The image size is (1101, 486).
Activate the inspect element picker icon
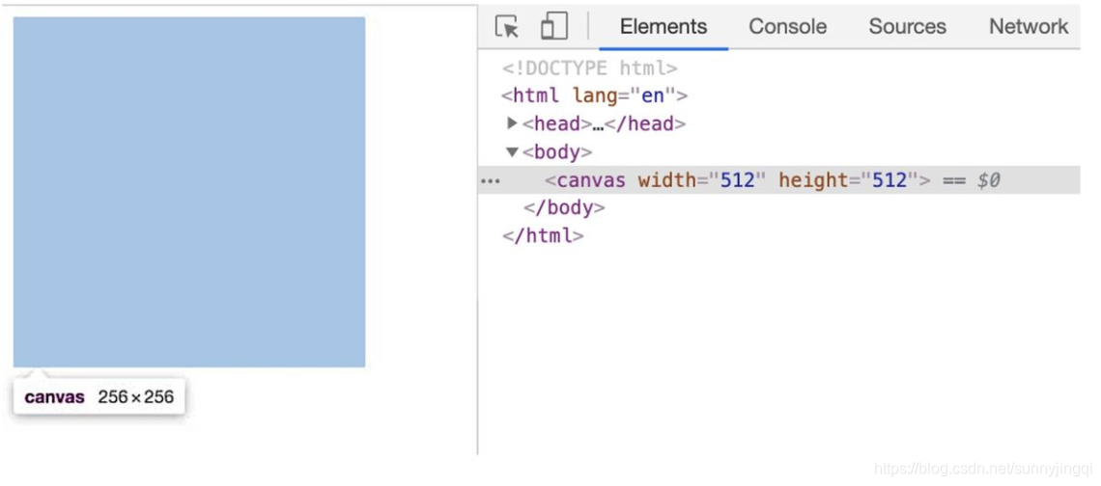coord(507,27)
